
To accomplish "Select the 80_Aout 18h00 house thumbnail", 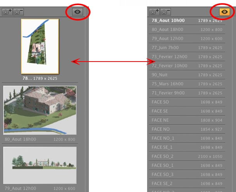I will pos(40,110).
